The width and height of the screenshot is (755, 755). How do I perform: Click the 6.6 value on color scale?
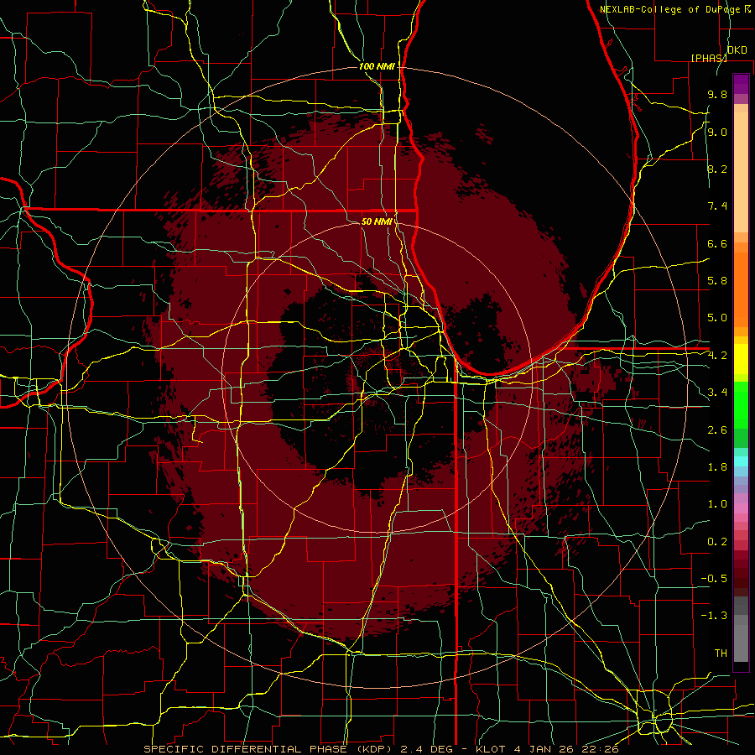coord(717,243)
